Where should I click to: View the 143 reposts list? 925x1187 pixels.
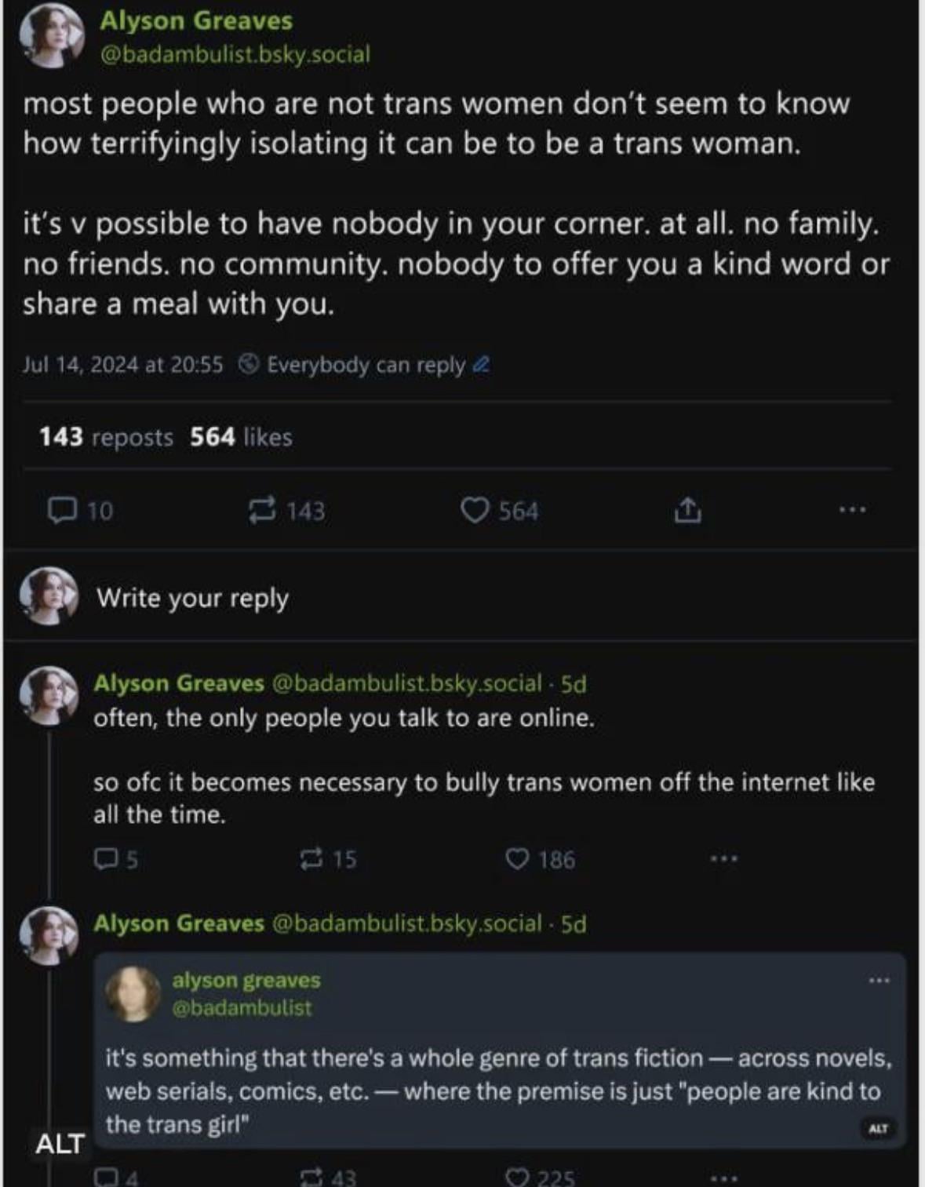tap(107, 437)
